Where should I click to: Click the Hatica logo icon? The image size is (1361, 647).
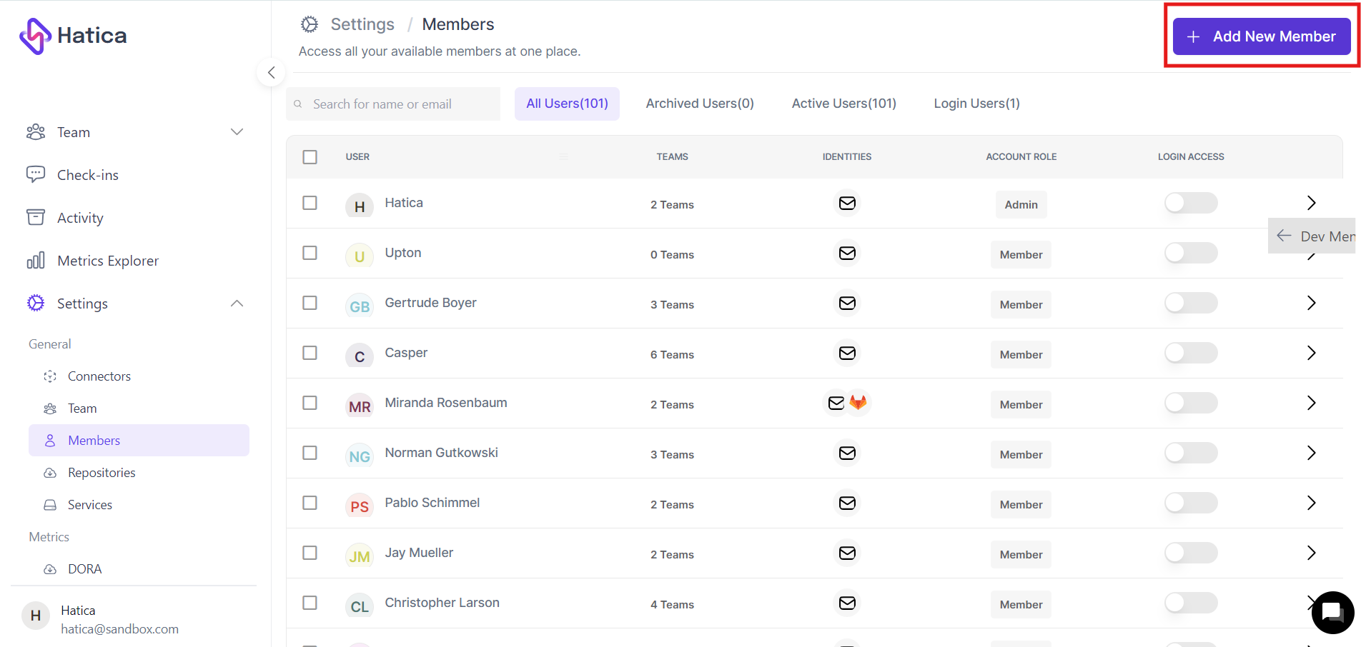coord(35,36)
